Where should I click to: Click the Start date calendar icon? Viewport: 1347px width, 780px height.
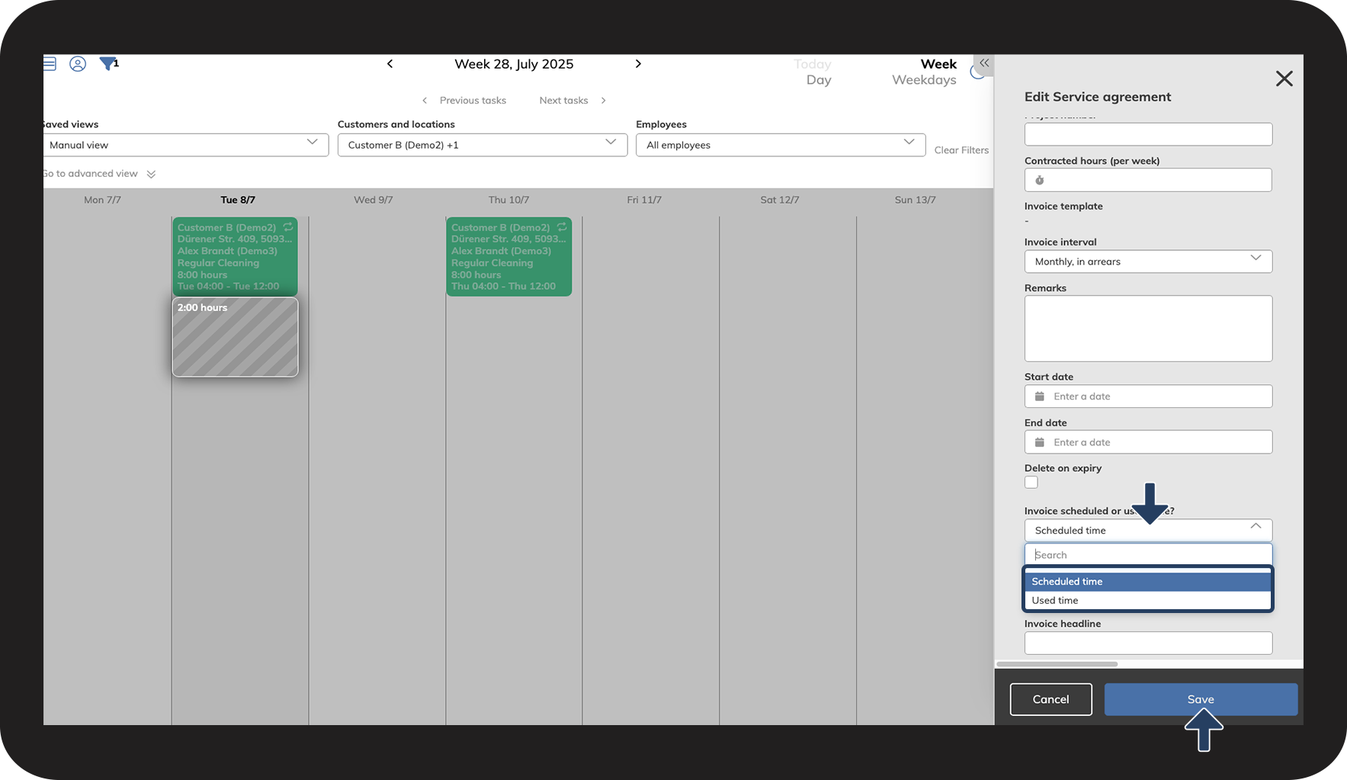point(1040,396)
